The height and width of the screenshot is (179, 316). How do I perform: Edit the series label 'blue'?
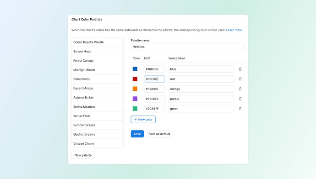[x=201, y=69]
